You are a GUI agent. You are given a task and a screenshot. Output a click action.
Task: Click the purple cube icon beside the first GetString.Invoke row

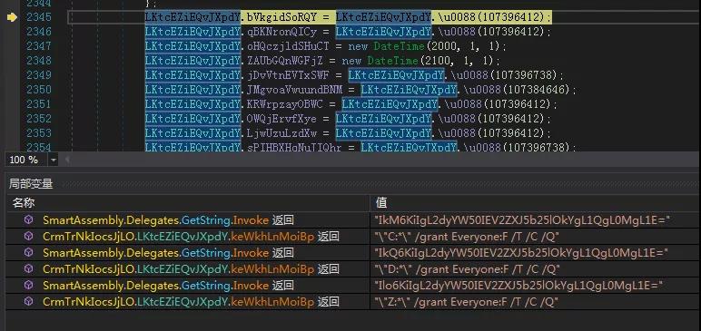(x=29, y=219)
